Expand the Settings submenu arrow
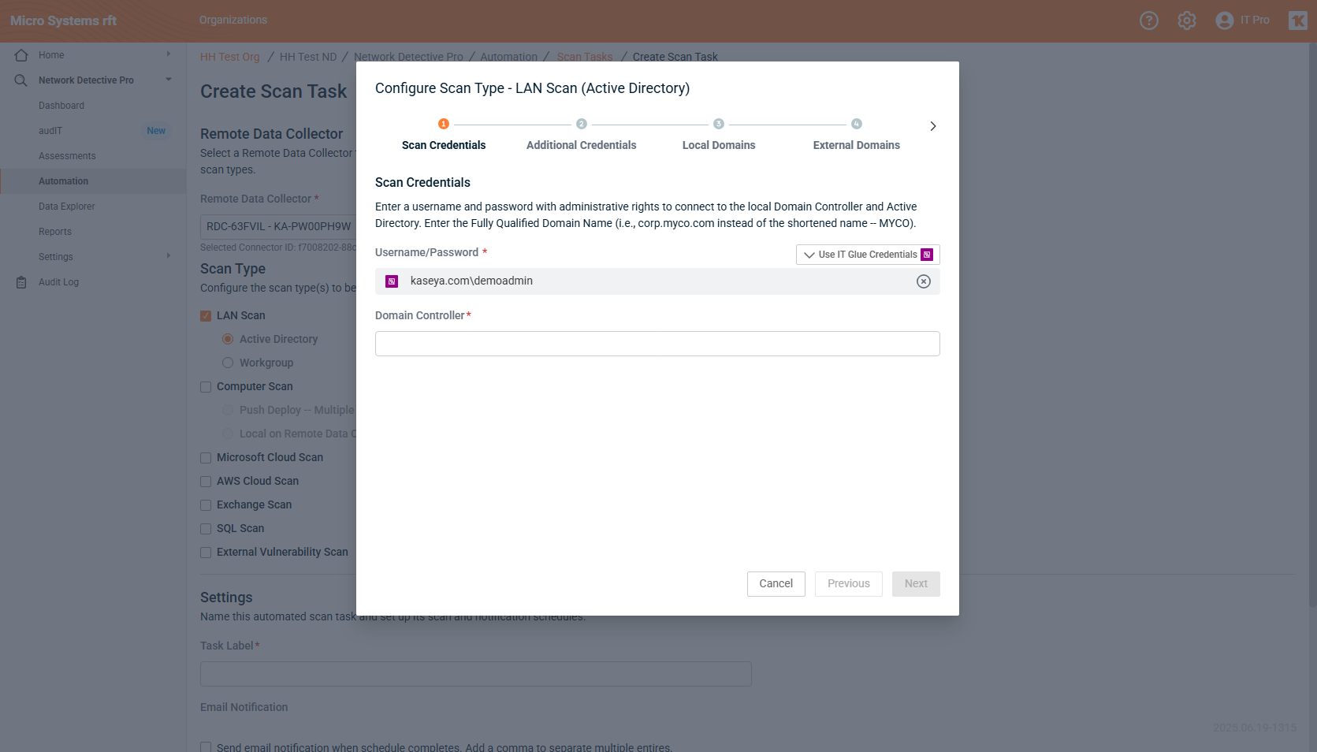The height and width of the screenshot is (752, 1317). tap(169, 256)
